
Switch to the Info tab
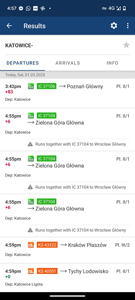click(112, 63)
